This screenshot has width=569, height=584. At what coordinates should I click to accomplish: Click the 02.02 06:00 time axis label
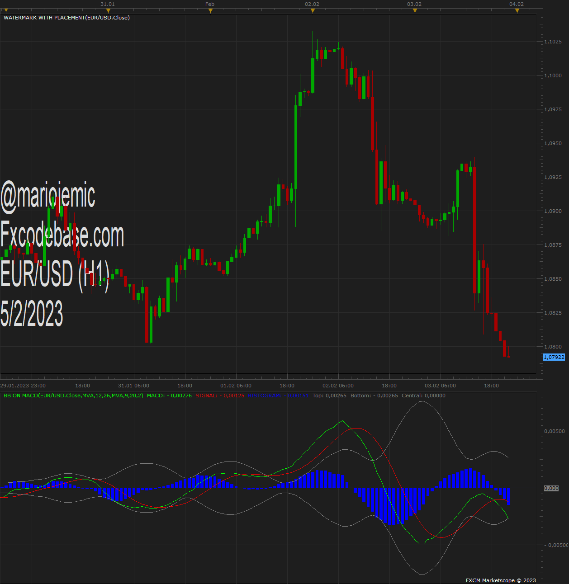click(338, 386)
